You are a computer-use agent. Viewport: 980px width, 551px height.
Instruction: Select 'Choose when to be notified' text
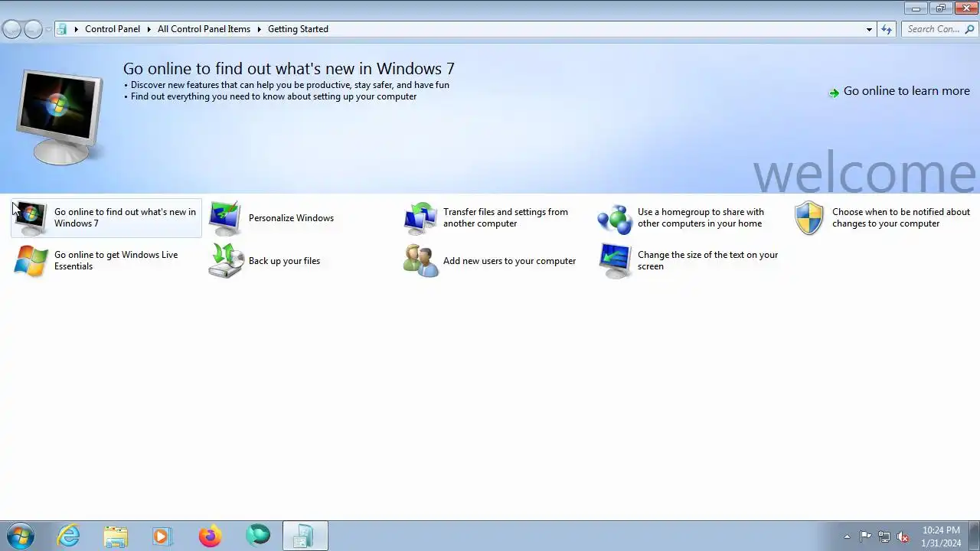click(x=901, y=218)
